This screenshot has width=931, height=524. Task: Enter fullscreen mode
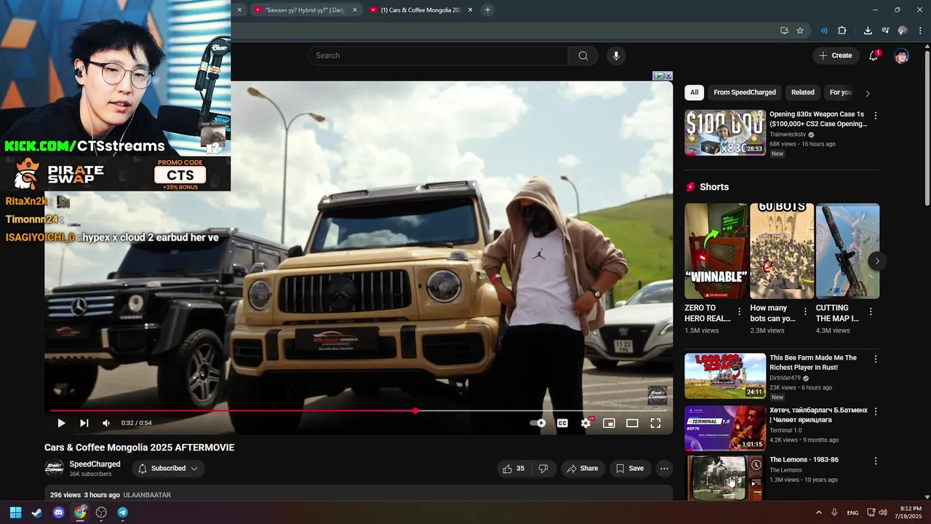pyautogui.click(x=655, y=423)
